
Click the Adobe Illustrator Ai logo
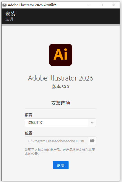pyautogui.click(x=61, y=55)
